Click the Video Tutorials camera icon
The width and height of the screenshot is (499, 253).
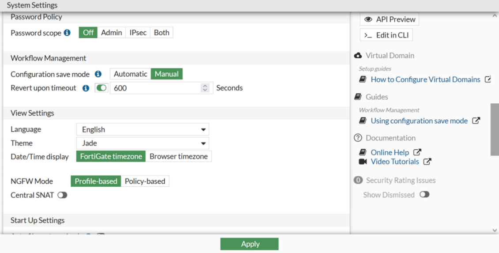tap(363, 162)
